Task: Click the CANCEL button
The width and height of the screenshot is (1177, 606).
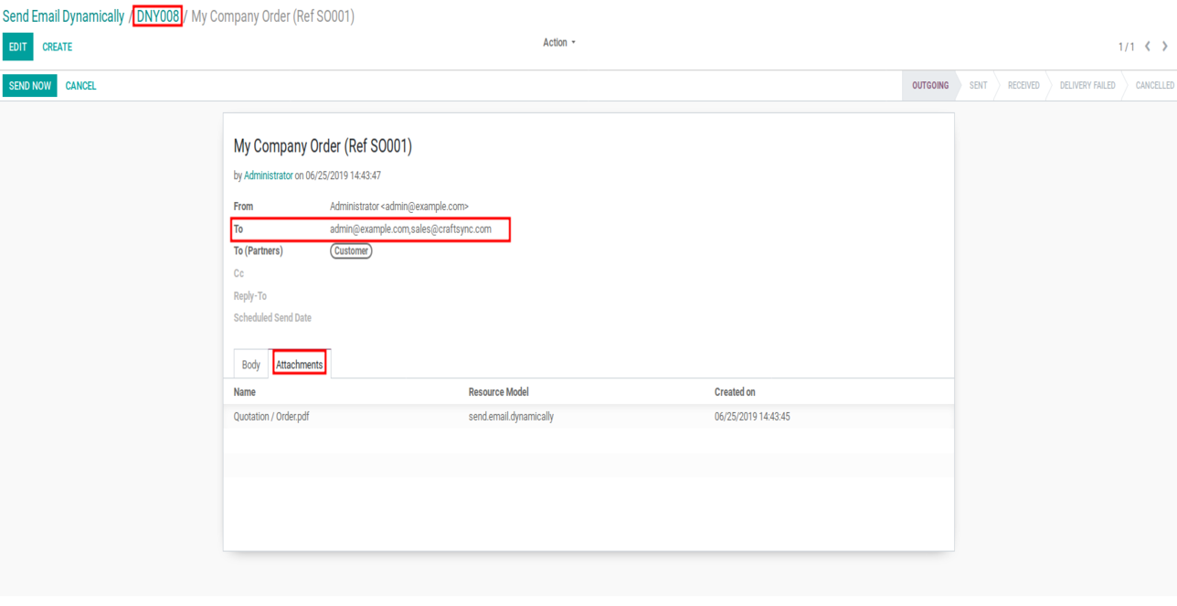Action: point(80,86)
